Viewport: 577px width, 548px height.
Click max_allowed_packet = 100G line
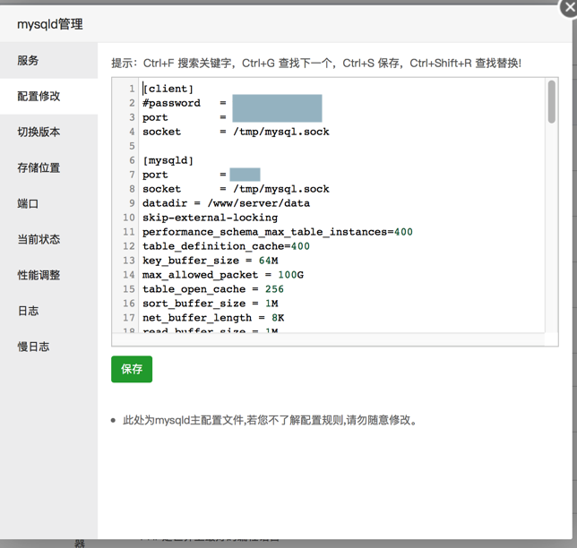click(223, 275)
